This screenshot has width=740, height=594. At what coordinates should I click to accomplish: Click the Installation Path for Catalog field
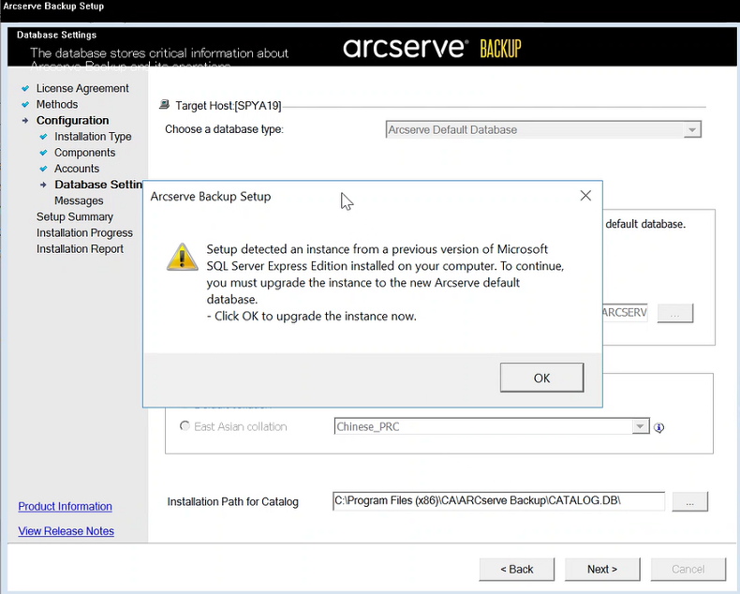tap(498, 501)
